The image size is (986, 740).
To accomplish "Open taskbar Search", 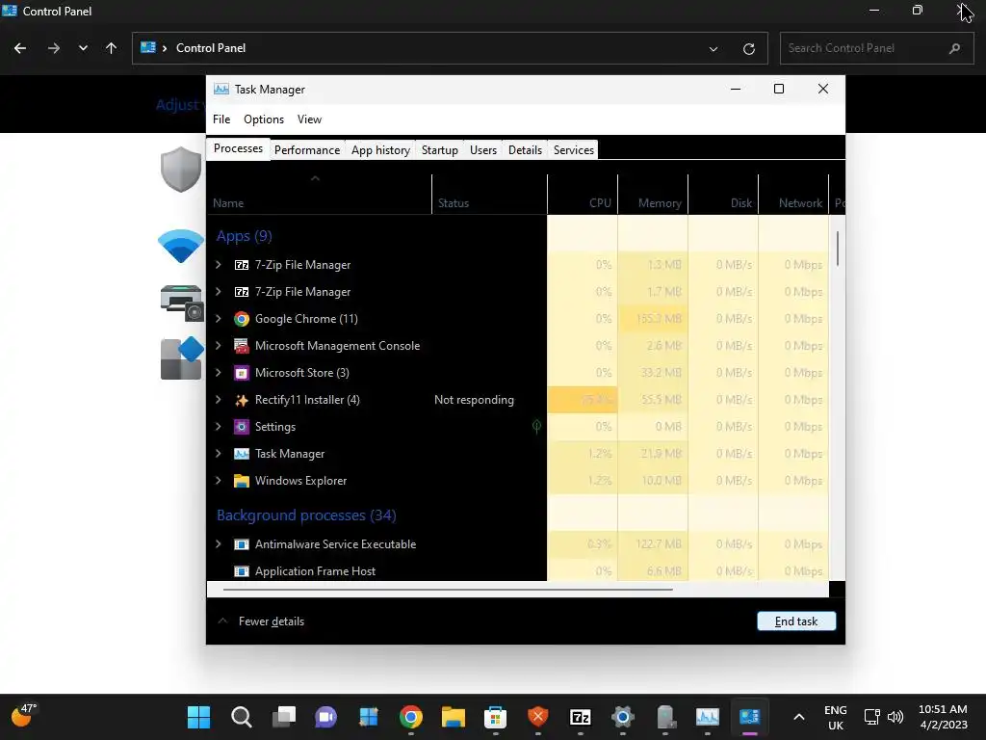I will tap(242, 717).
